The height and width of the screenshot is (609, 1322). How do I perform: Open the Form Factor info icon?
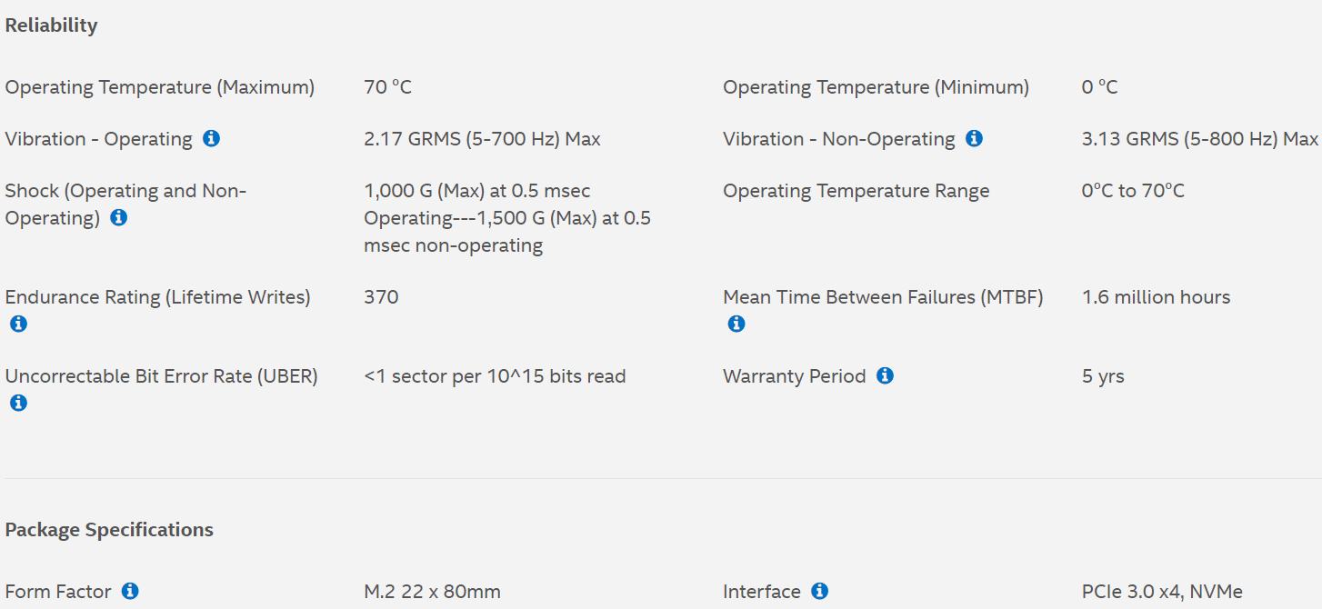click(x=130, y=591)
